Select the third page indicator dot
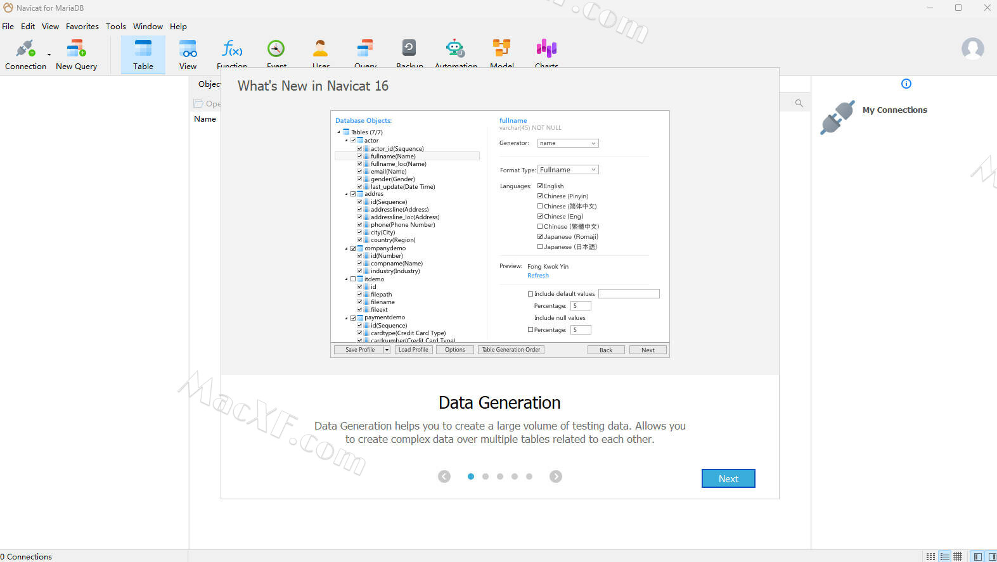 point(500,476)
